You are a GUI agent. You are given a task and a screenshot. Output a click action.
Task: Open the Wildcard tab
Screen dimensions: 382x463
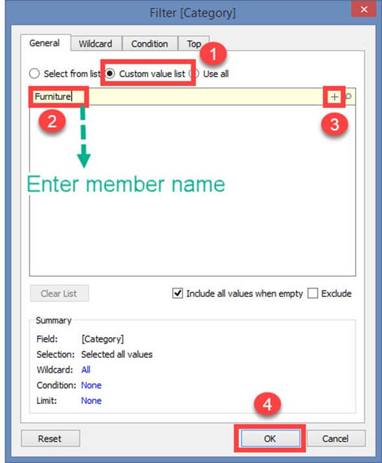point(96,43)
